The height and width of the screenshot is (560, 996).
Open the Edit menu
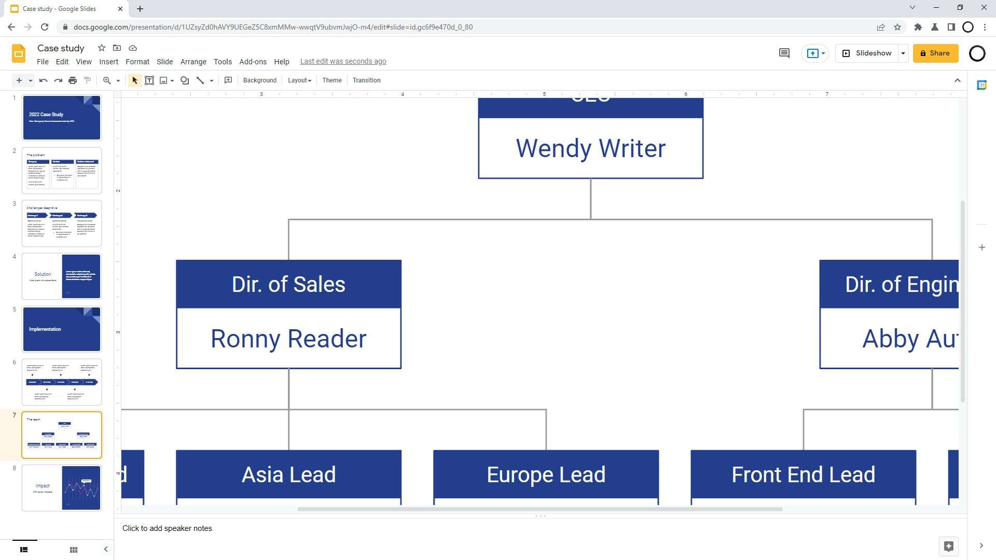[x=62, y=62]
